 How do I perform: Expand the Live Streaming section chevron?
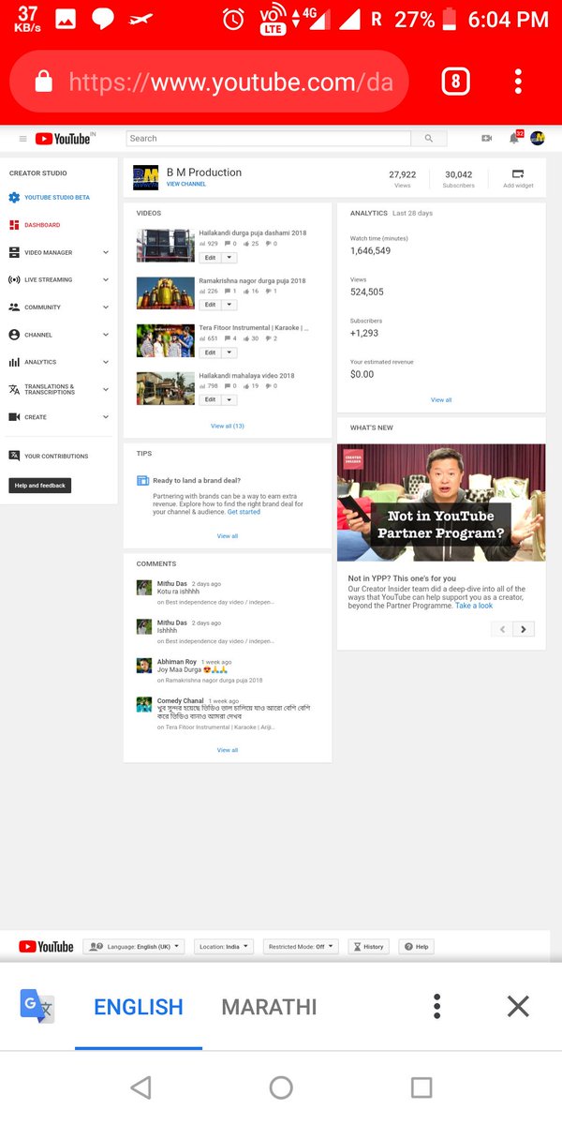click(106, 279)
